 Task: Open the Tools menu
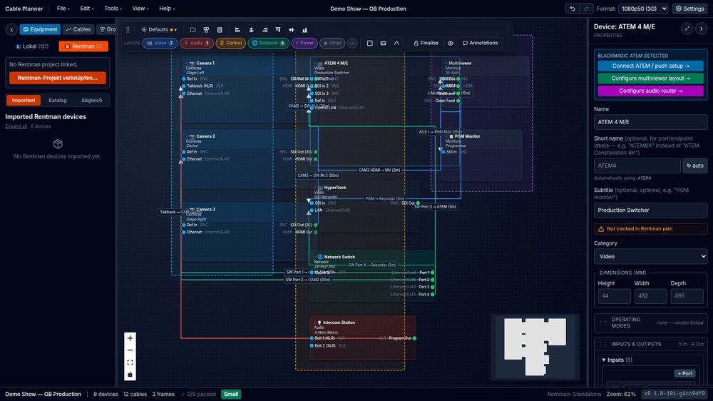(x=113, y=9)
